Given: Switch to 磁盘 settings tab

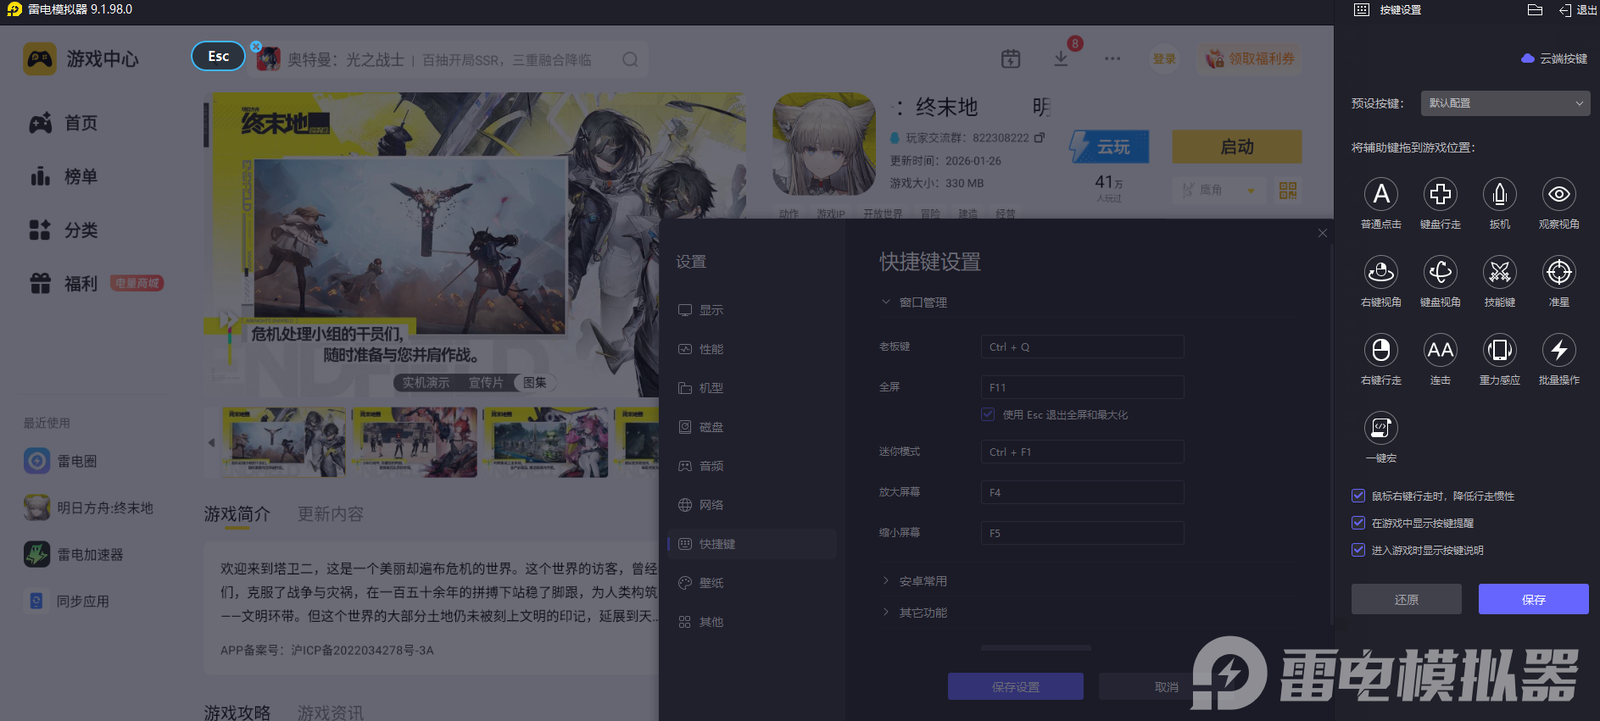Looking at the screenshot, I should [752, 427].
